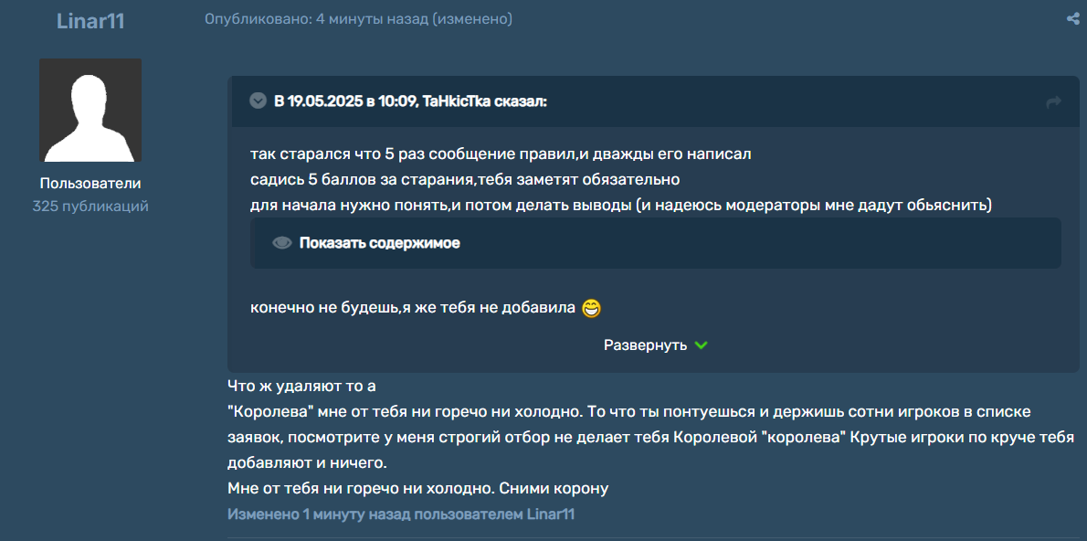Open the Linar11 avatar image
1087x541 pixels.
click(x=90, y=111)
